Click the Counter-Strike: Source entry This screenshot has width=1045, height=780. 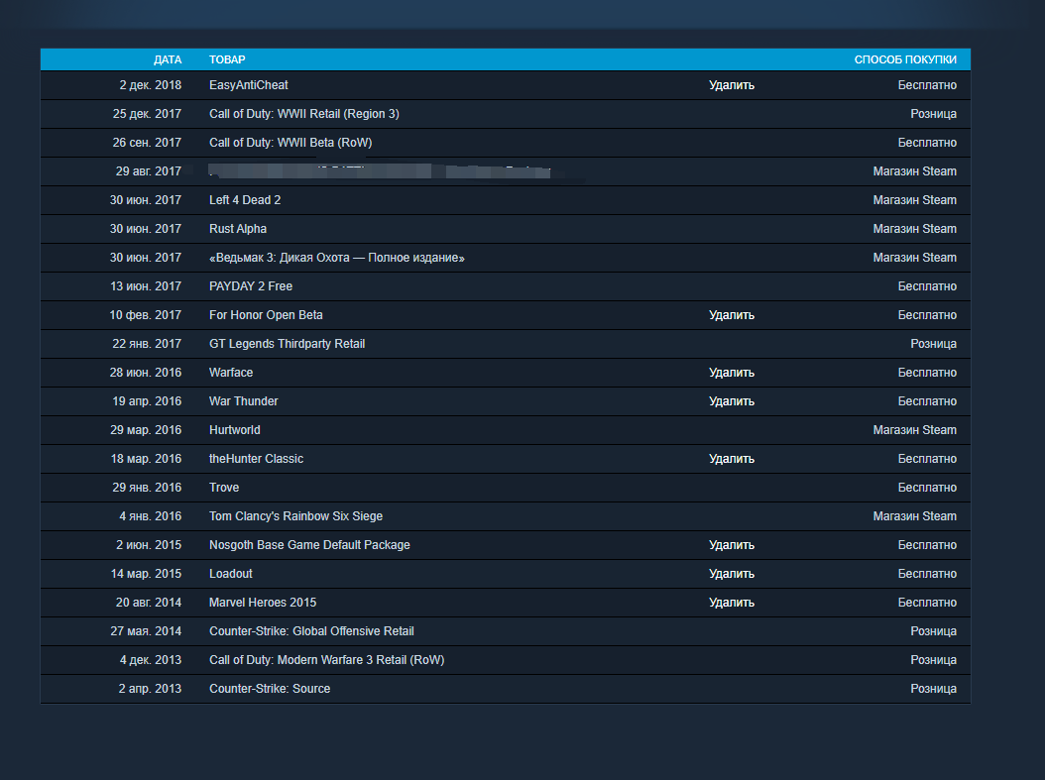point(270,689)
